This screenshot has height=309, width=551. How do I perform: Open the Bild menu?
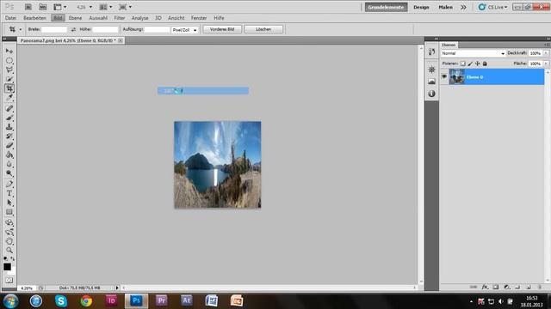[58, 18]
